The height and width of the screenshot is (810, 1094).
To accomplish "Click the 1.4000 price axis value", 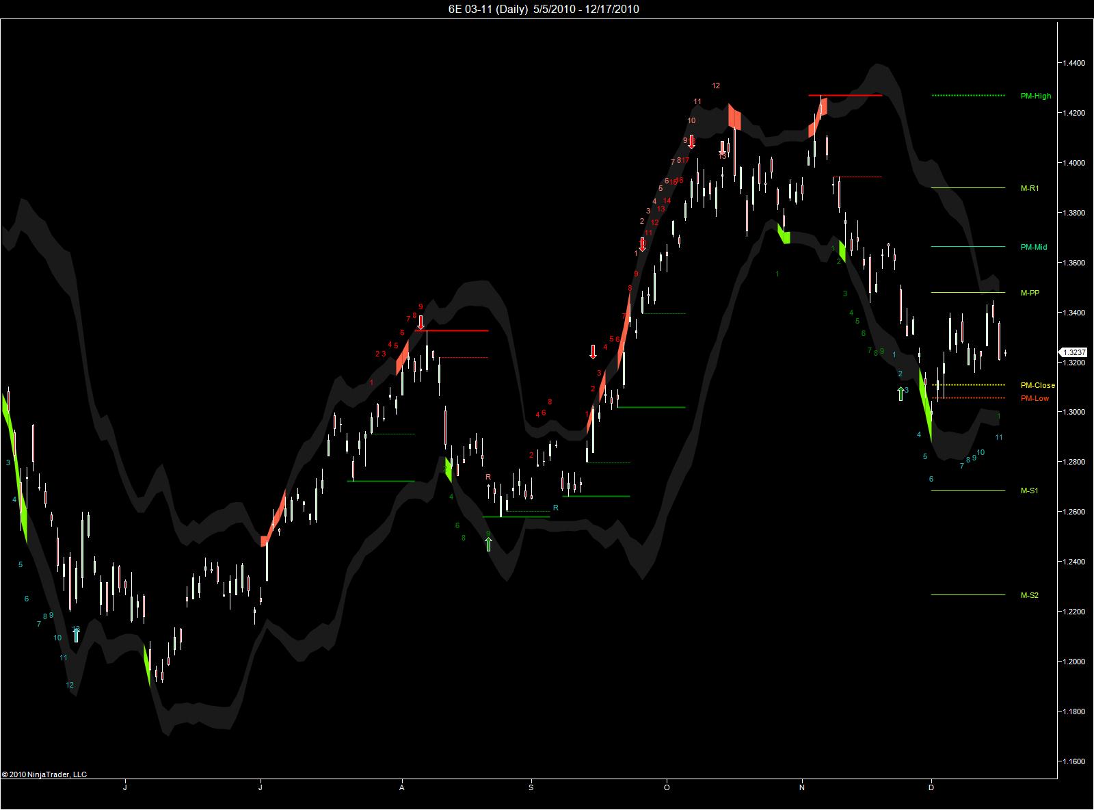I will point(1074,163).
